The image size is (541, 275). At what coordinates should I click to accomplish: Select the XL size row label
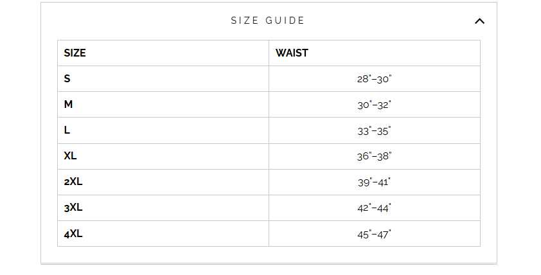point(71,156)
